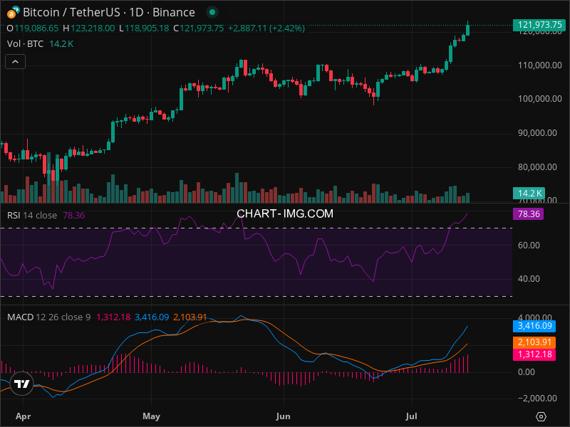Open chart settings via the hexagon gear icon
The height and width of the screenshot is (427, 570).
(541, 416)
